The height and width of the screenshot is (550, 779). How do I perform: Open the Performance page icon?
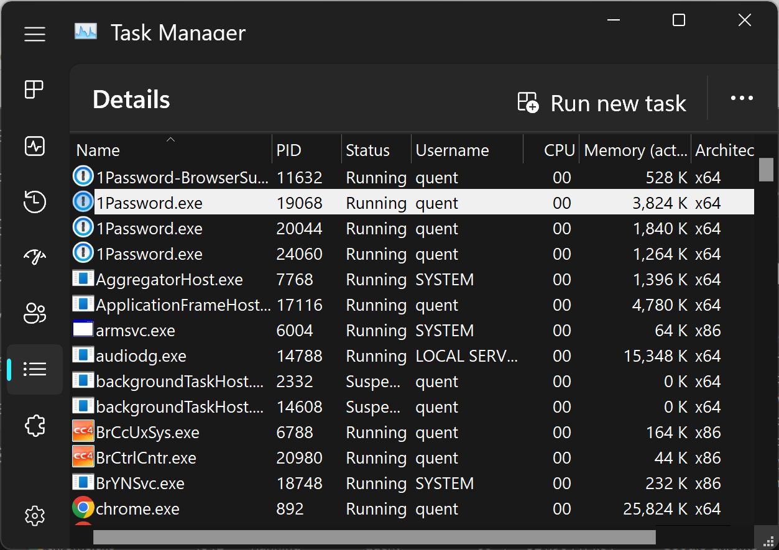pos(35,146)
